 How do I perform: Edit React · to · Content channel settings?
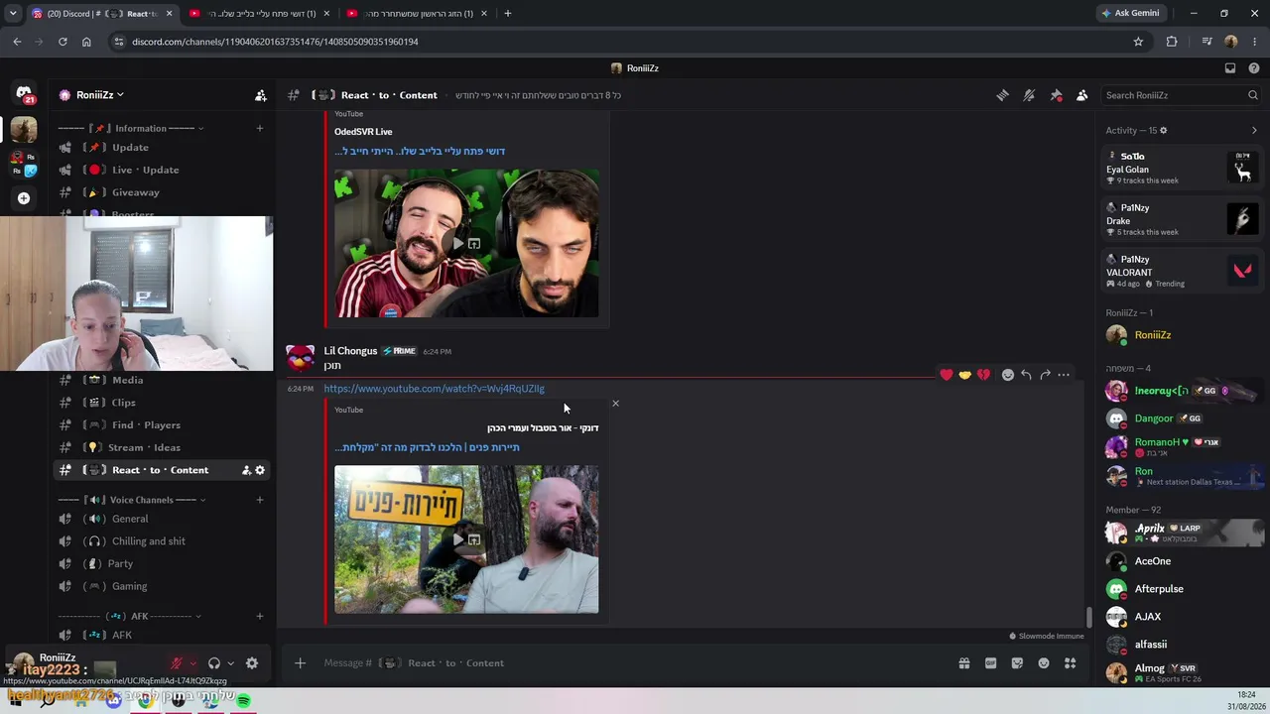[x=260, y=470]
